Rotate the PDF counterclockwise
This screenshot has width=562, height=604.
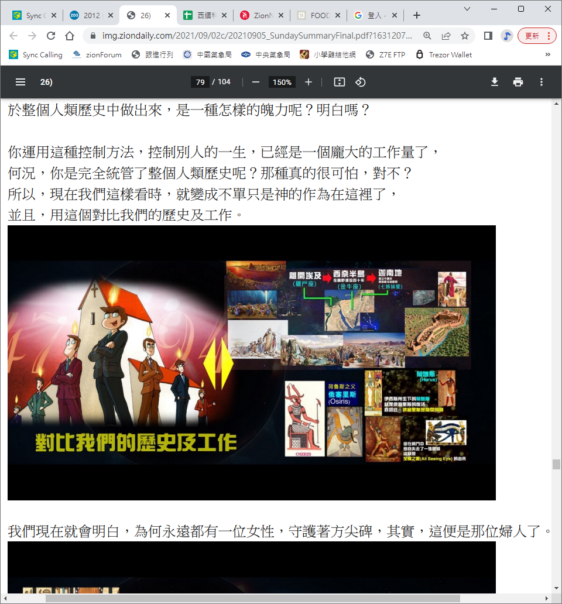pos(361,82)
